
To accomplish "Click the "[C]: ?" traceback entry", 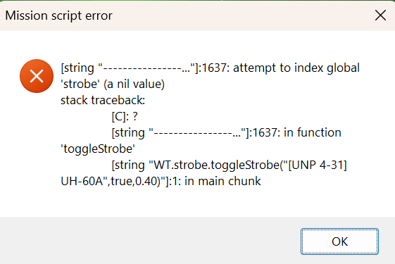I will (x=125, y=116).
